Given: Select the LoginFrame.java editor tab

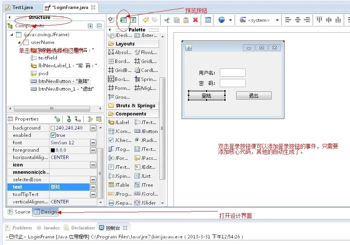Looking at the screenshot, I should click(x=70, y=7).
